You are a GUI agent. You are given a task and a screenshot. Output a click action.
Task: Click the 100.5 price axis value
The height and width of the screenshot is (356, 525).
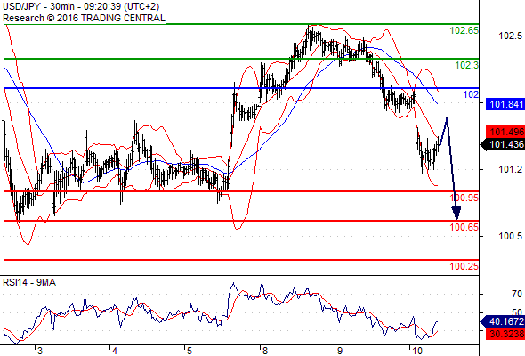point(510,237)
